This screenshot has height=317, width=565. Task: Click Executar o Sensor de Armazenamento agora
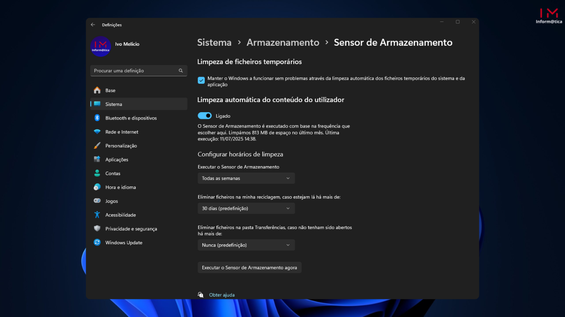[249, 267]
